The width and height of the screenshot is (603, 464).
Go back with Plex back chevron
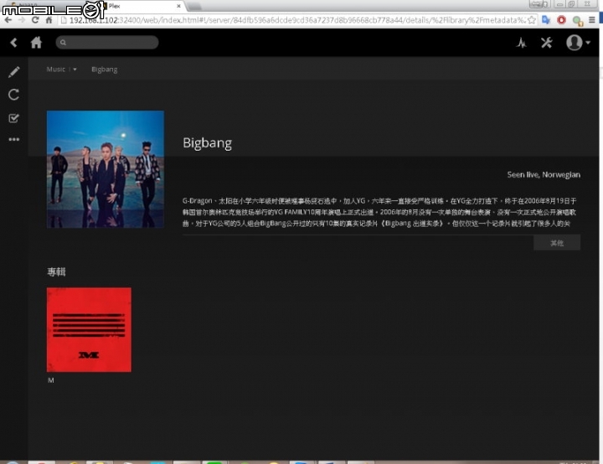[x=14, y=43]
